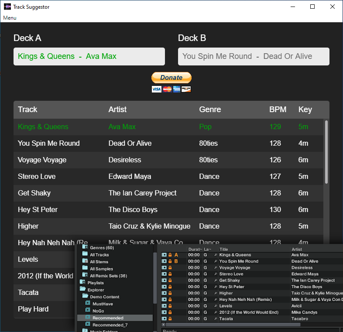
Task: Click the Artist column header in the suggestions table
Action: pos(117,110)
